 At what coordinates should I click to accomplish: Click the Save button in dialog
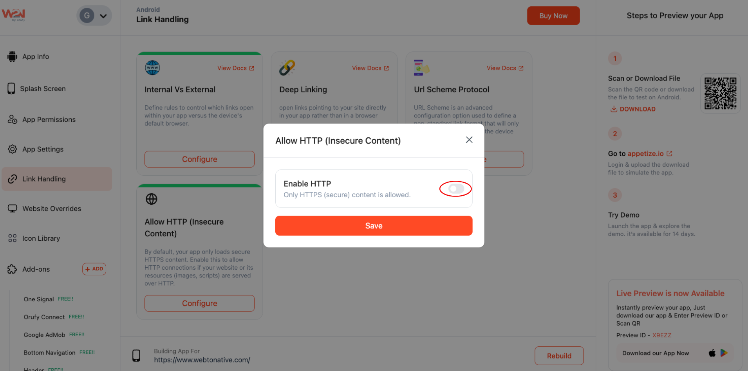point(374,226)
